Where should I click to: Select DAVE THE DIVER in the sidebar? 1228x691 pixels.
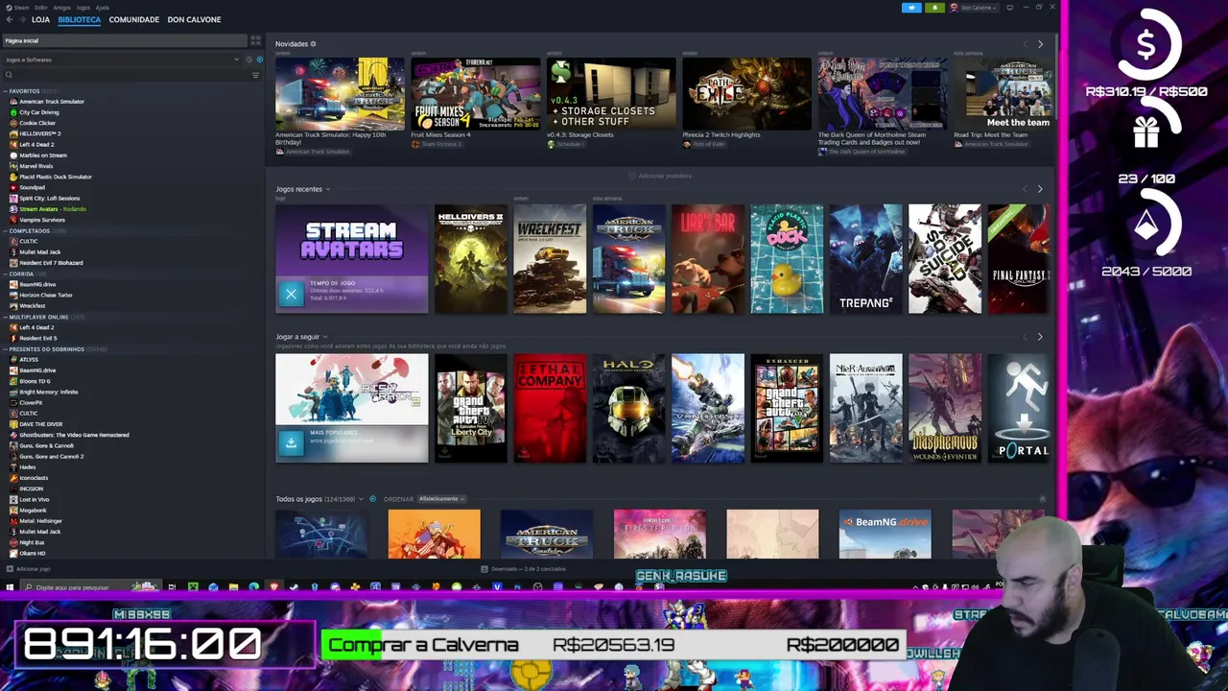tap(40, 424)
